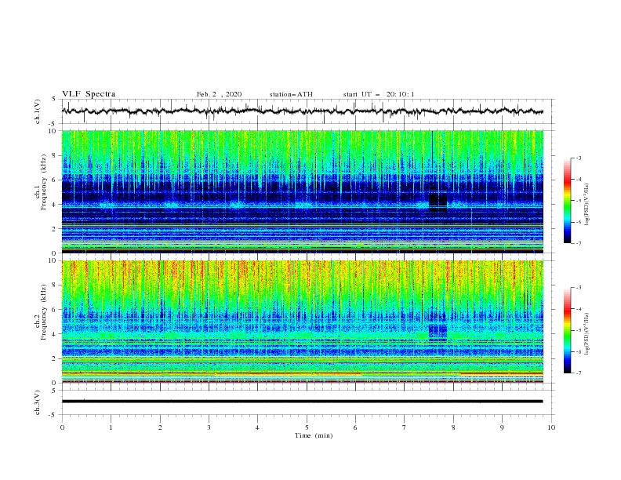Click the 'ch.3(V)' axis label
Image resolution: width=621 pixels, height=480 pixels.
pyautogui.click(x=38, y=402)
